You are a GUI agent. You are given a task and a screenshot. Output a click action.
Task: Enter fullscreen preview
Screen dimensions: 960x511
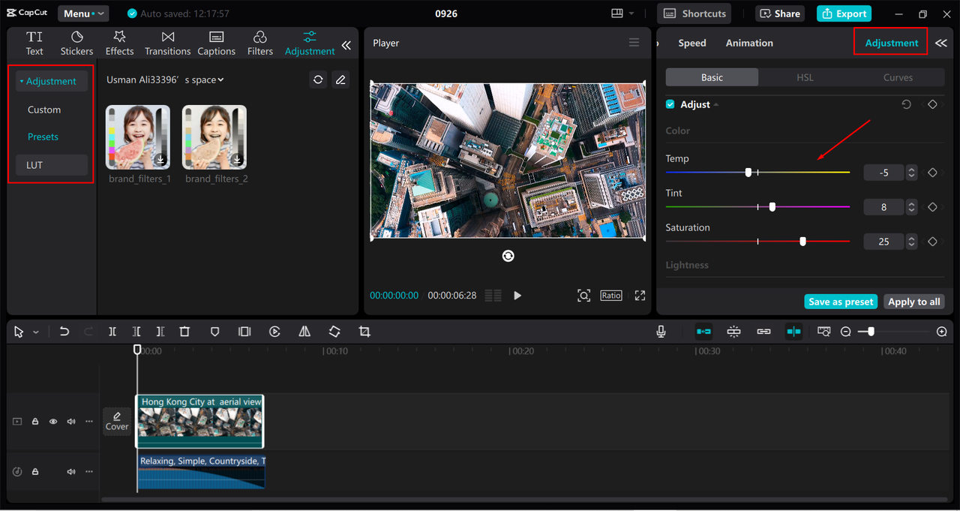pyautogui.click(x=640, y=296)
